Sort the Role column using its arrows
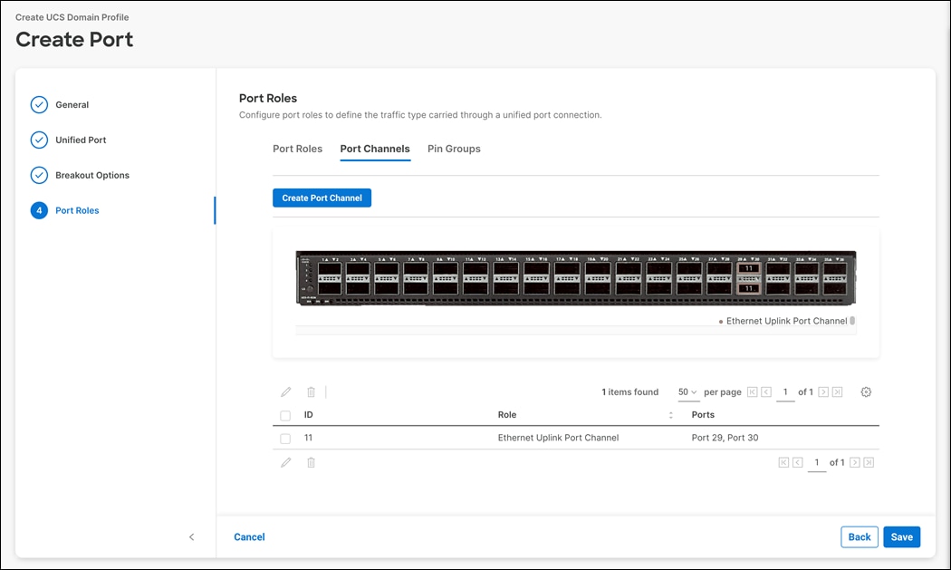951x570 pixels. [x=670, y=414]
